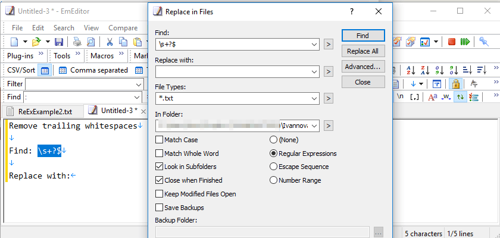500x238 pixels.
Task: Click the red Stop macro icon
Action: [x=452, y=42]
